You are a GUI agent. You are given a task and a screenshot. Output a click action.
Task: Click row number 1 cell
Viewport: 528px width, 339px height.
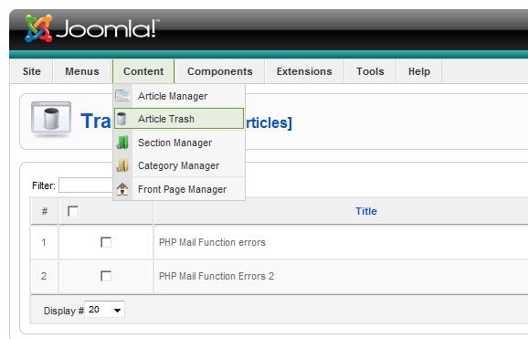44,242
